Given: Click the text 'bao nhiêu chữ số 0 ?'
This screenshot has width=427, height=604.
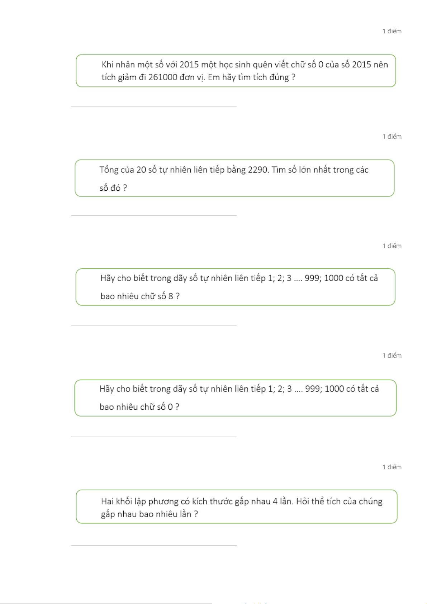Looking at the screenshot, I should pyautogui.click(x=139, y=407).
